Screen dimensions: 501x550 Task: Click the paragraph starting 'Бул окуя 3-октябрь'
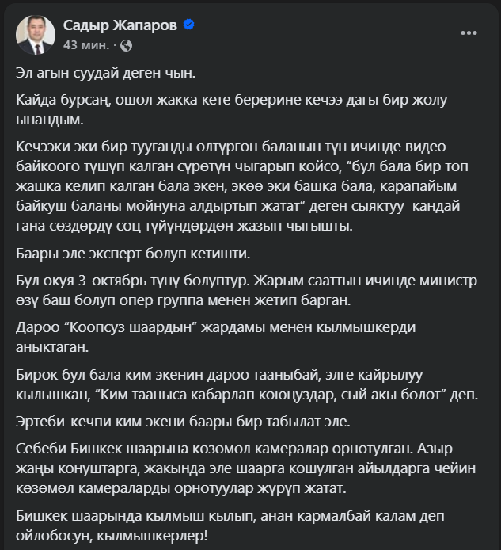point(237,292)
